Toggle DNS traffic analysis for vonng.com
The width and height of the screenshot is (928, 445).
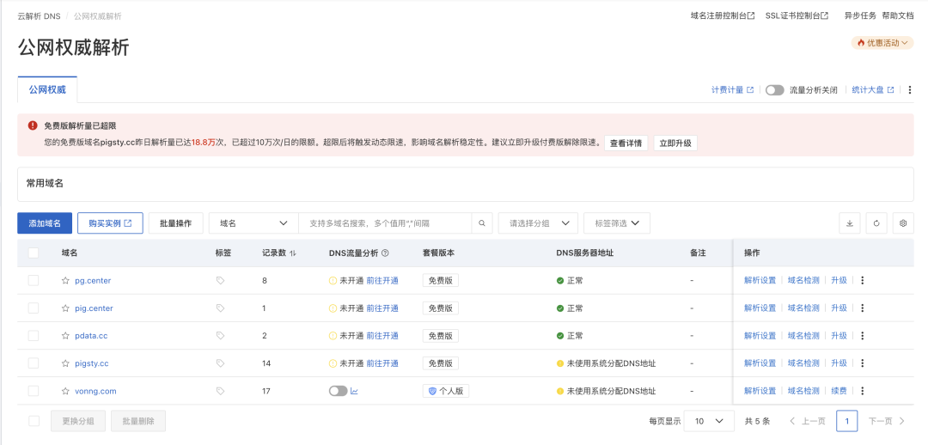(x=338, y=391)
